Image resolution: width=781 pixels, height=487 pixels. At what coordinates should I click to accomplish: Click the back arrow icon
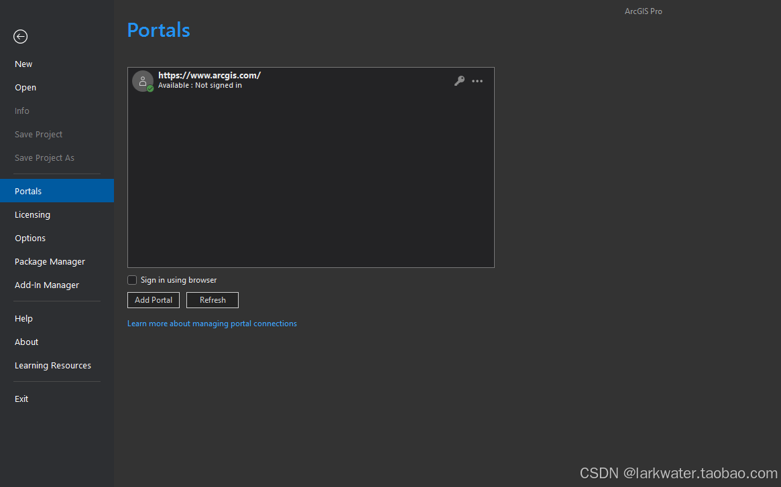click(20, 36)
